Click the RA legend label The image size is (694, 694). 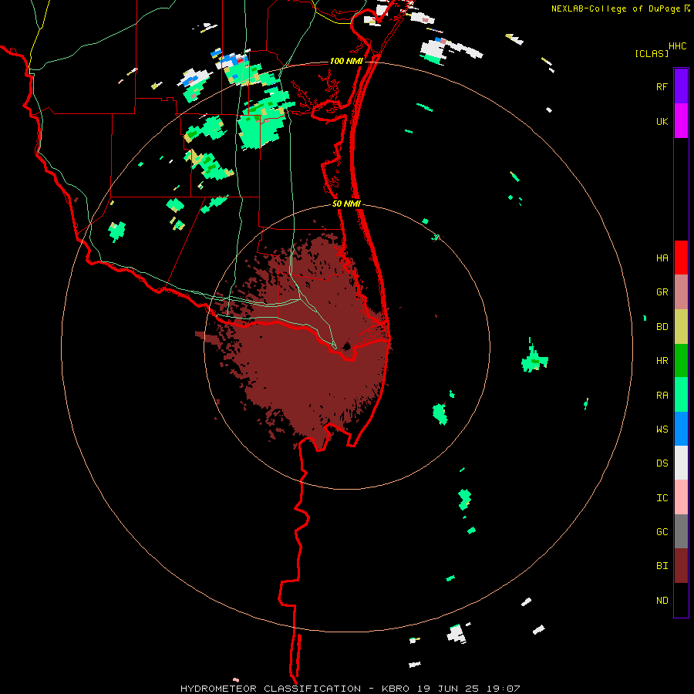[x=662, y=396]
